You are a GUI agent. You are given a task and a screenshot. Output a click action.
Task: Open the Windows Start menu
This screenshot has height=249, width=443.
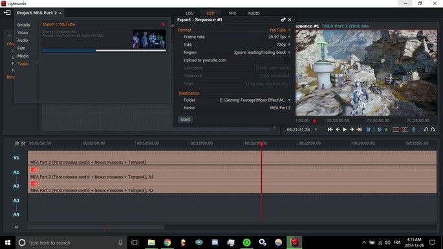(8, 243)
